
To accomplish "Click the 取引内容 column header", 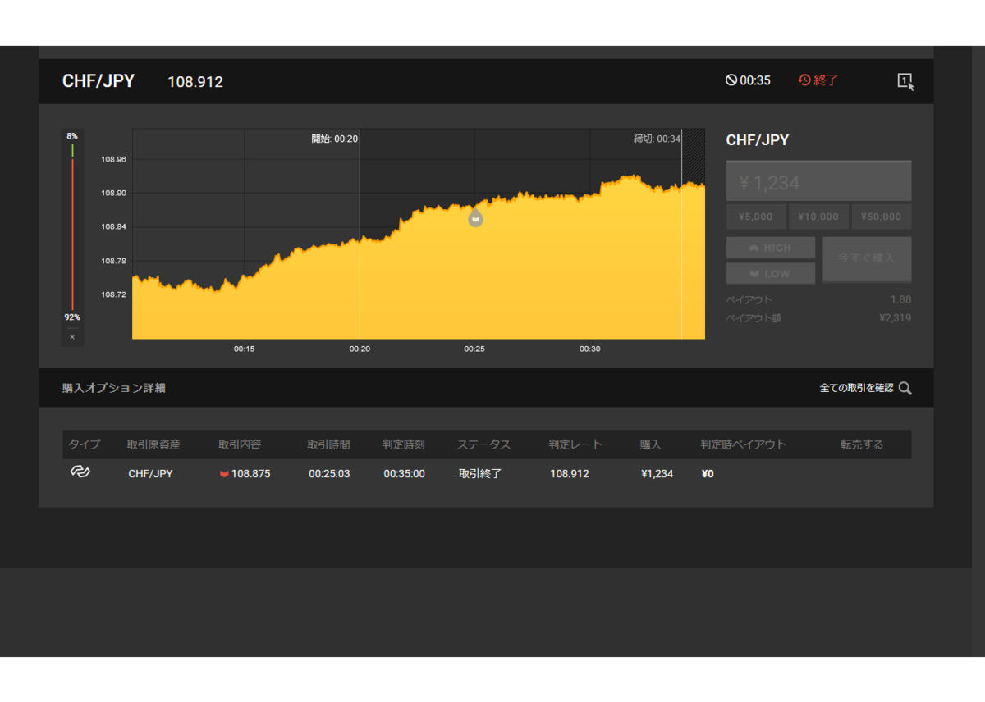I will click(x=240, y=444).
